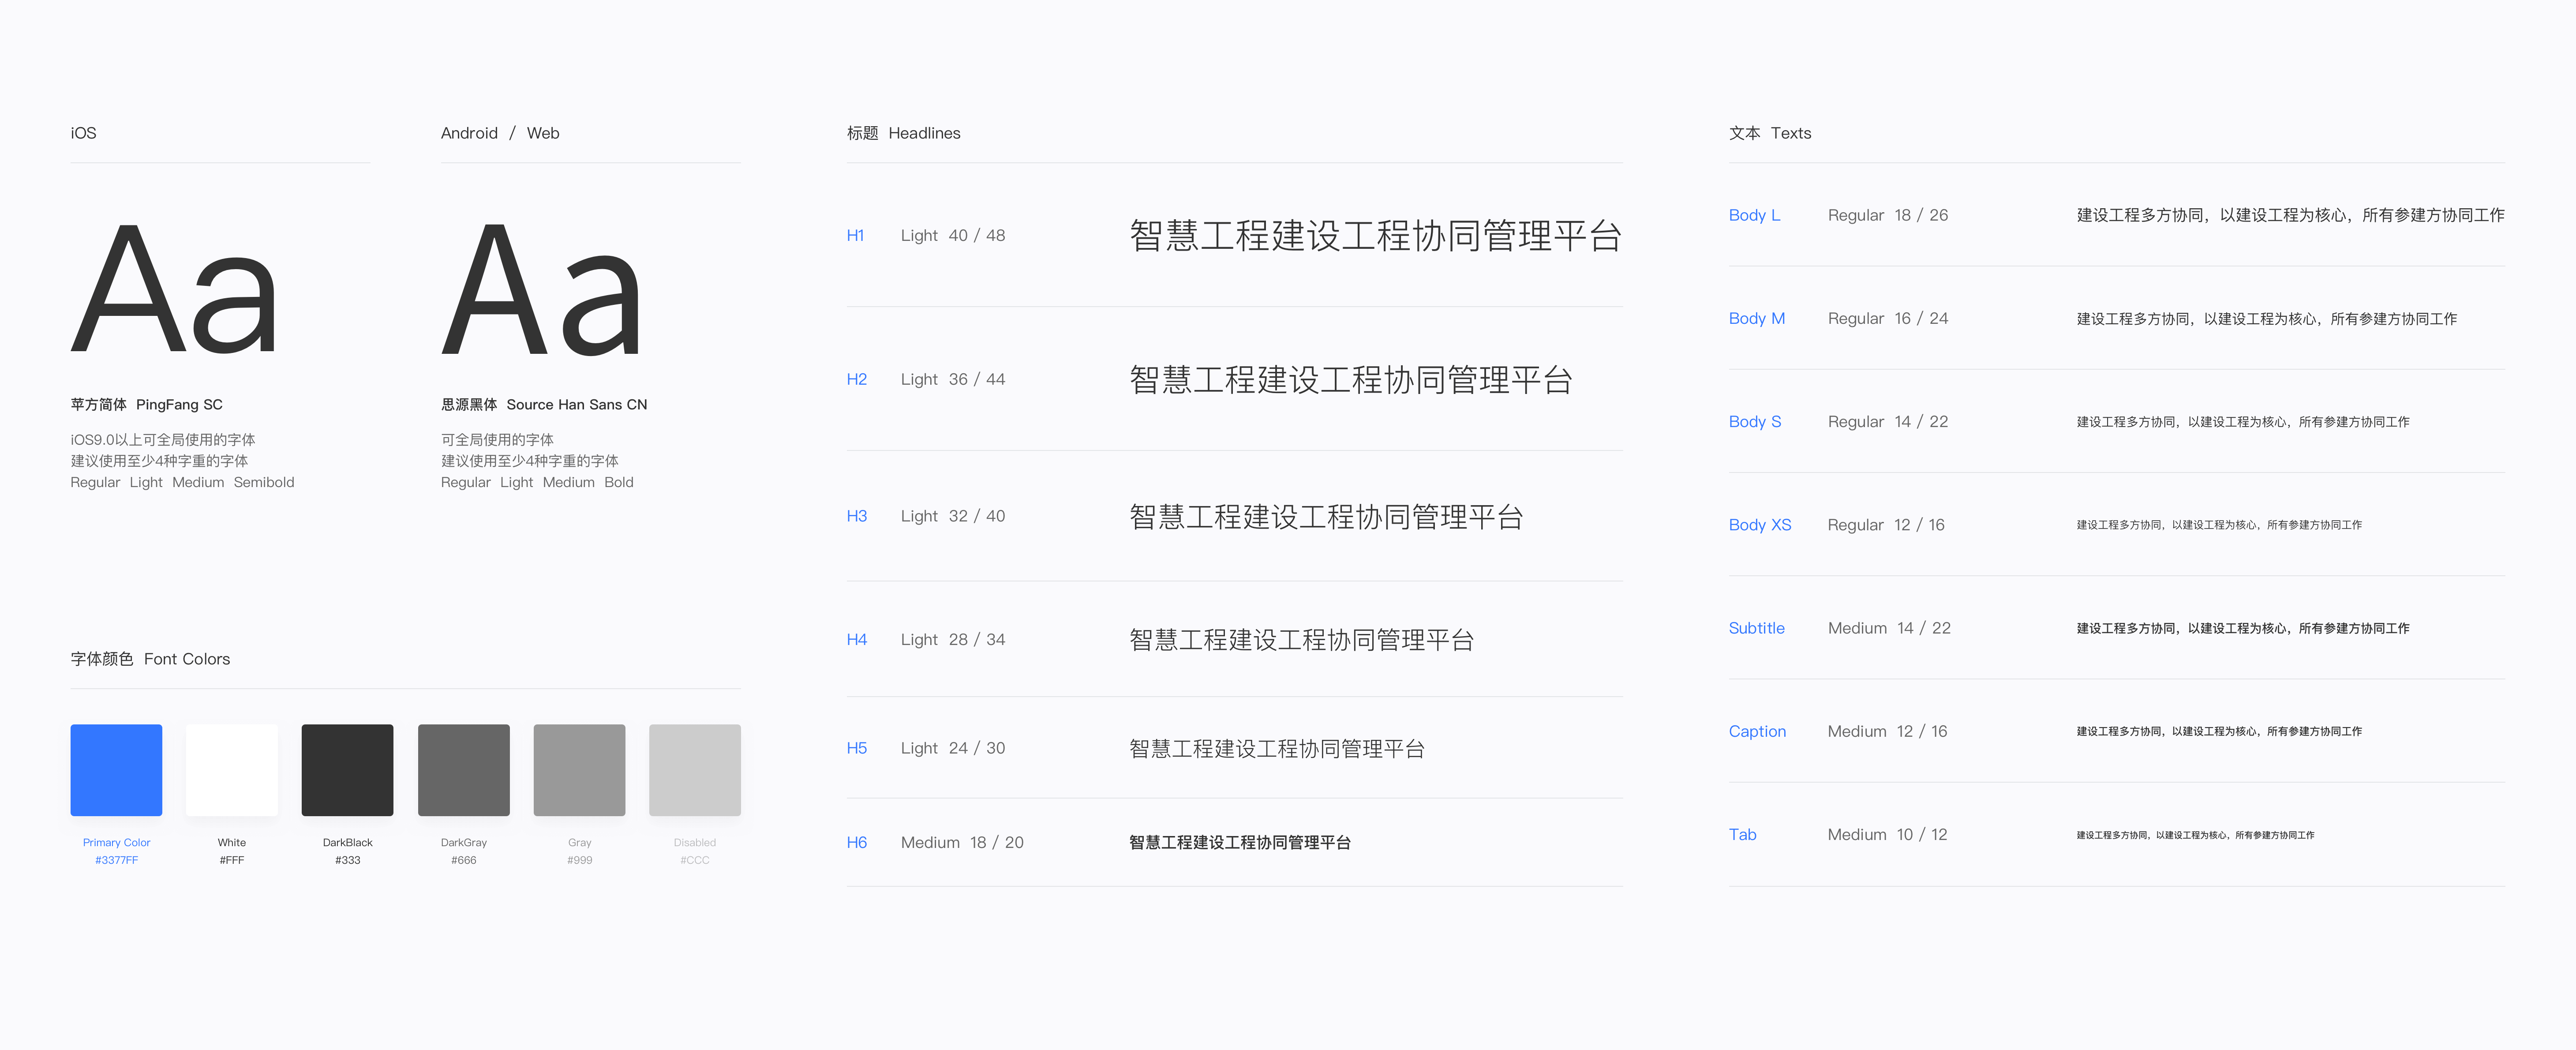The image size is (2576, 1050).
Task: Click the large PingFang Aa sample
Action: pyautogui.click(x=174, y=289)
